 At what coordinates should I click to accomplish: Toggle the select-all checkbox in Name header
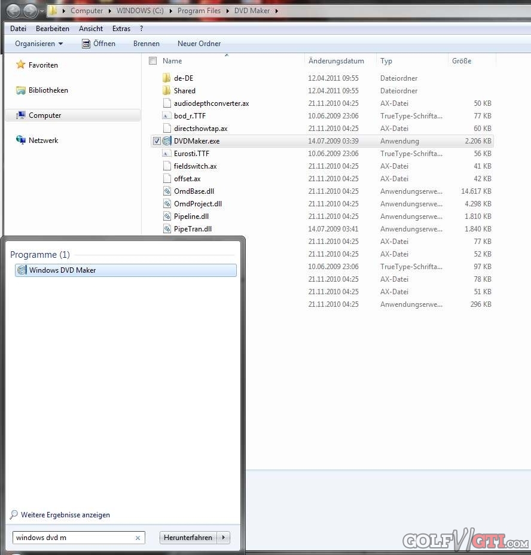[x=153, y=61]
